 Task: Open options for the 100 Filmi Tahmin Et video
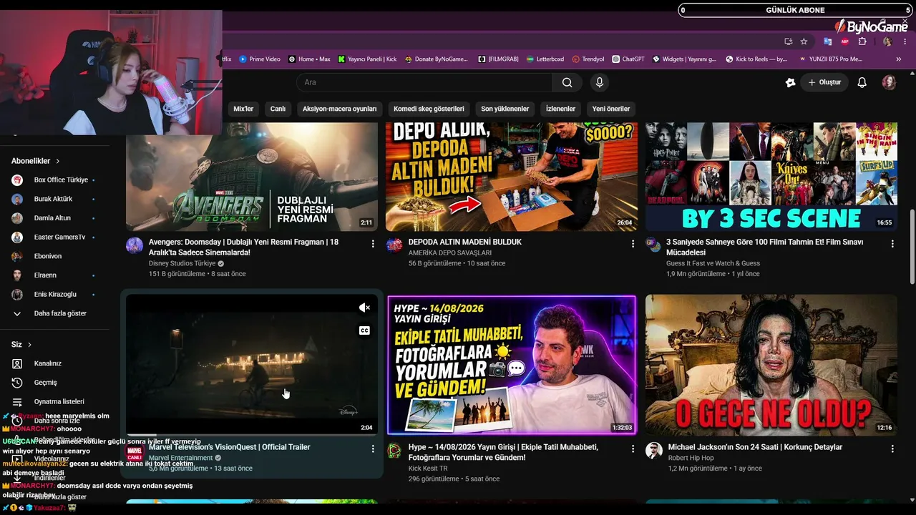[892, 244]
